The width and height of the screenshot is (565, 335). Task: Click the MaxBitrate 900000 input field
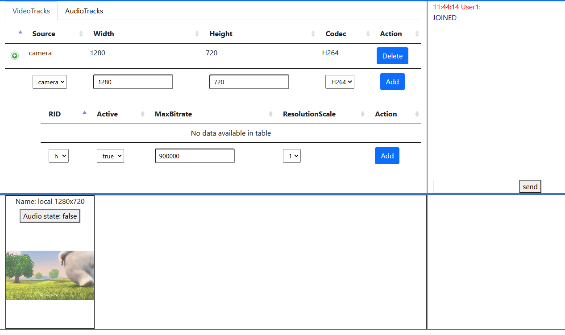pos(195,156)
